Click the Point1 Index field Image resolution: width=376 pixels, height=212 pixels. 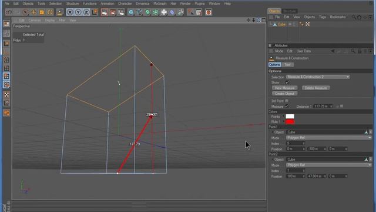tap(296, 143)
